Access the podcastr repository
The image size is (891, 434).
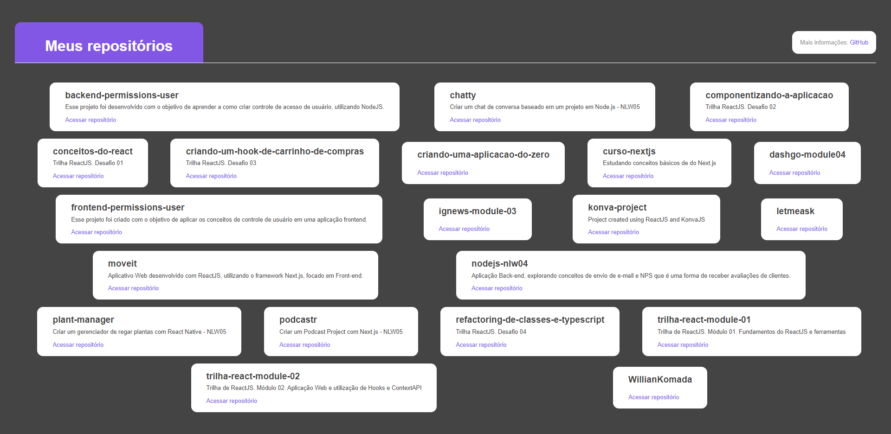click(x=304, y=345)
